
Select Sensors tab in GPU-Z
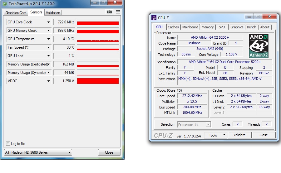[x=36, y=12]
